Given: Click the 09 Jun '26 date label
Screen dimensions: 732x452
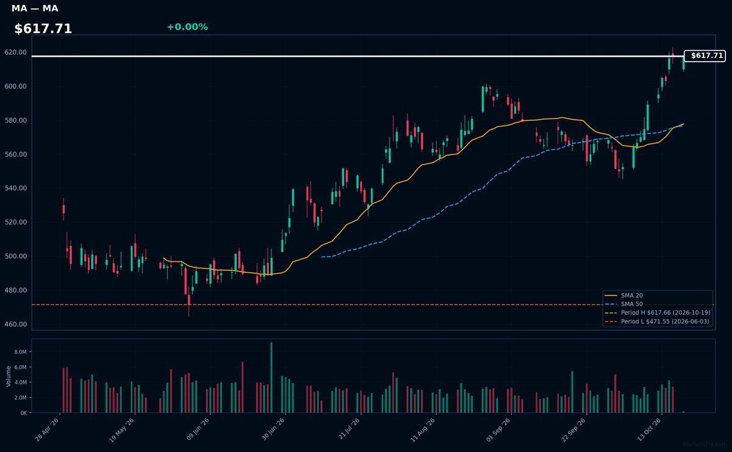Looking at the screenshot, I should [x=197, y=429].
